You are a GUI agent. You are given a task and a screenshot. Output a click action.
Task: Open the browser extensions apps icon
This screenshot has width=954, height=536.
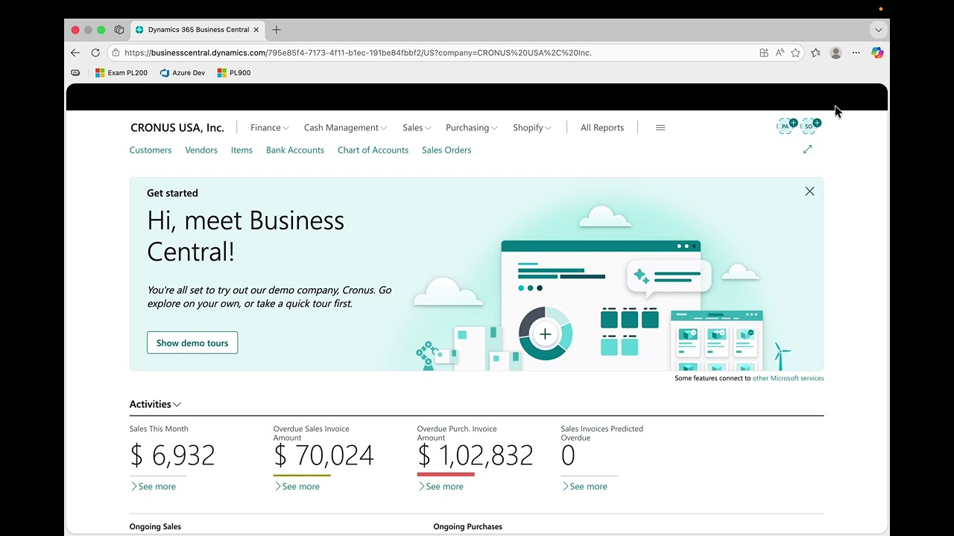tap(764, 53)
